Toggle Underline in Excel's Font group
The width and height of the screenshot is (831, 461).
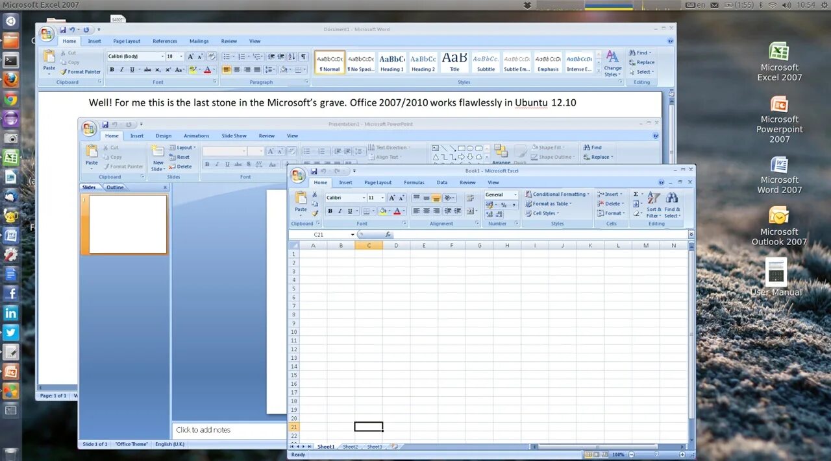pos(350,211)
